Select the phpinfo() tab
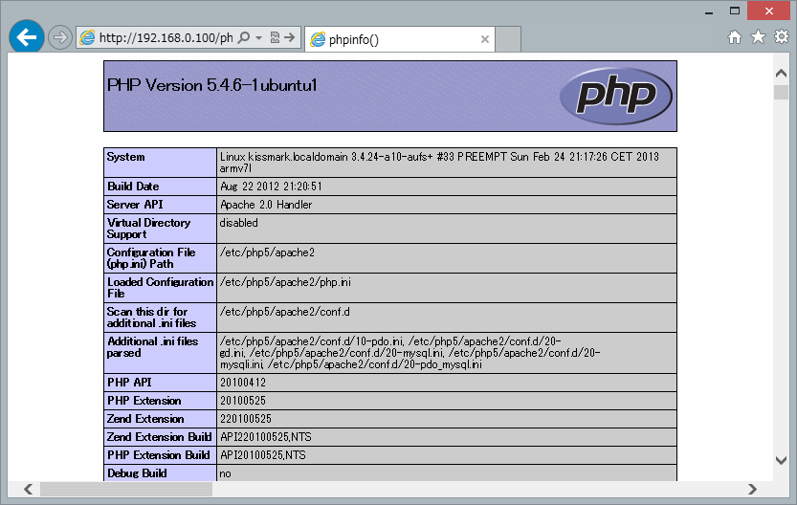Image resolution: width=797 pixels, height=505 pixels. [400, 39]
